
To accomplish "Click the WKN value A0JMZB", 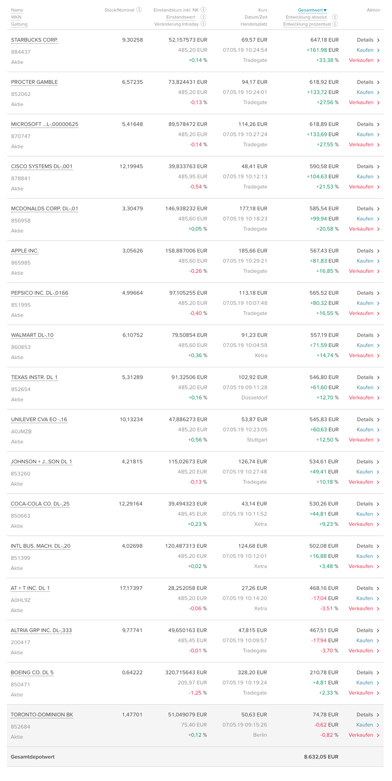I will pos(21,432).
